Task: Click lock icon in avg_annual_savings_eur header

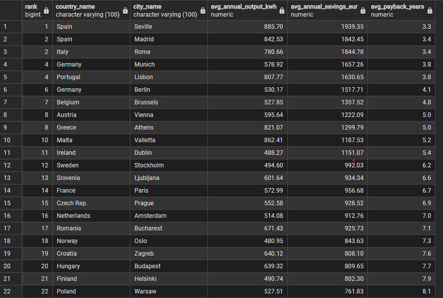Action: pos(363,11)
